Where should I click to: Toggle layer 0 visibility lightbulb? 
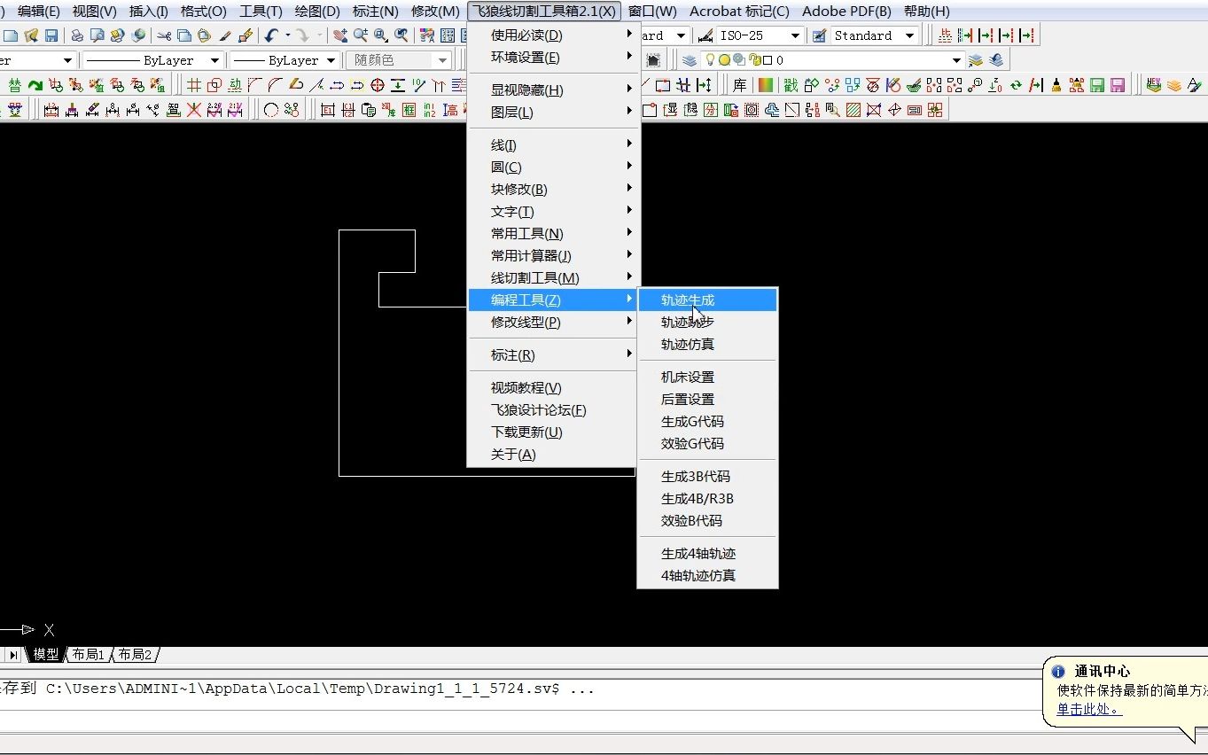click(x=710, y=59)
